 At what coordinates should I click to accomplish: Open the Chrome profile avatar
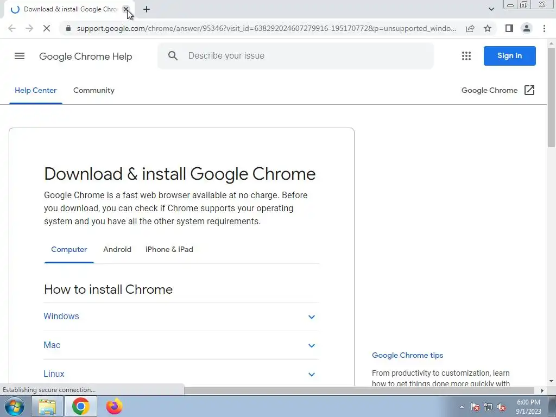point(527,28)
